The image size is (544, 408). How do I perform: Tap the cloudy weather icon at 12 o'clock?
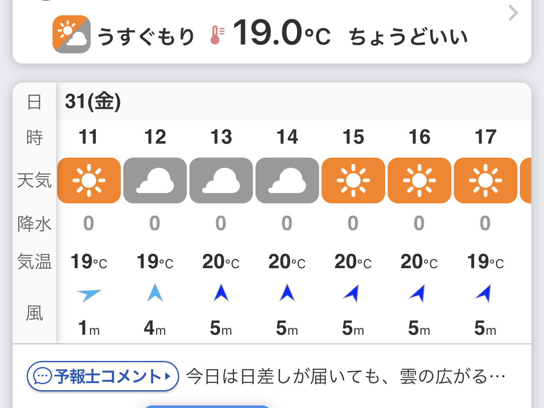(155, 180)
